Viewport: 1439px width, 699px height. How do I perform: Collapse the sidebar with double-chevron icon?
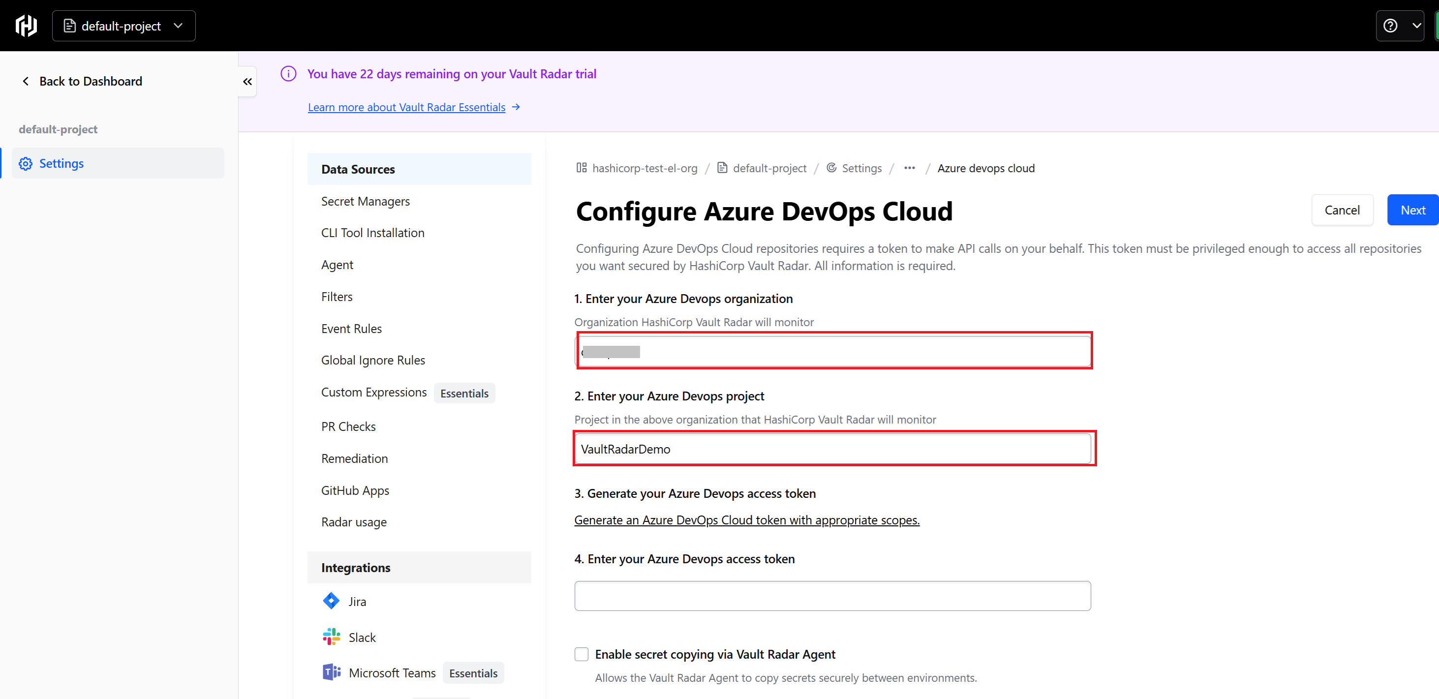(x=247, y=82)
